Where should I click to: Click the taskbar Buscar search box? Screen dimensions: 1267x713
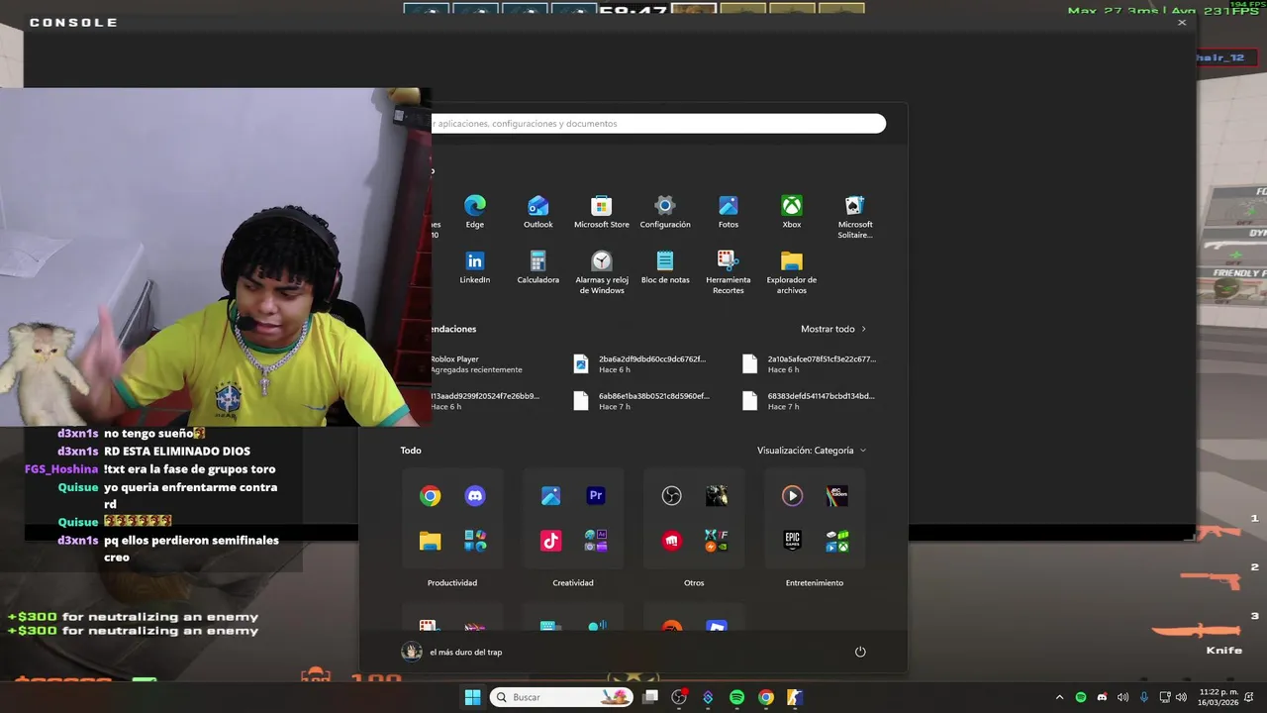pyautogui.click(x=561, y=697)
